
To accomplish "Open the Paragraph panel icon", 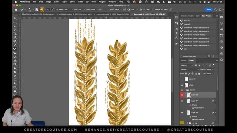I will [177, 33].
